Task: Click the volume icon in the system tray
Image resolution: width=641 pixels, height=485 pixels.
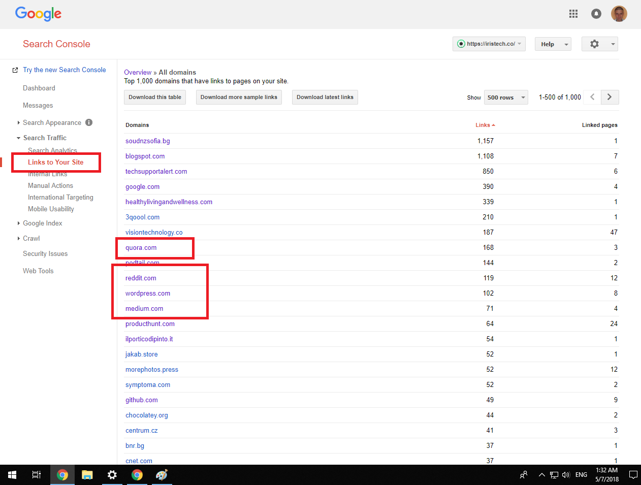Action: 566,475
